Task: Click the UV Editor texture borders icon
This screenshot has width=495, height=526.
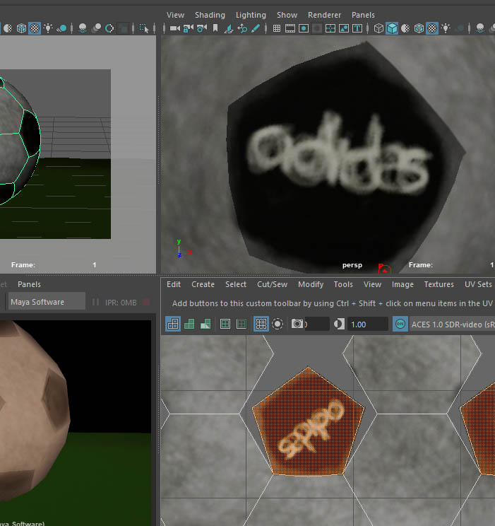Action: [225, 324]
